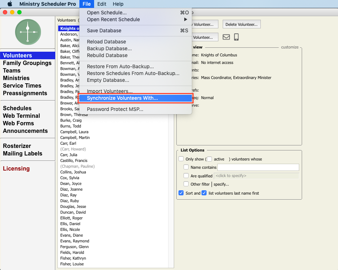Click the Ministry Scheduler Pro clock logo
Screen dimensions: 338x270
coord(28,32)
